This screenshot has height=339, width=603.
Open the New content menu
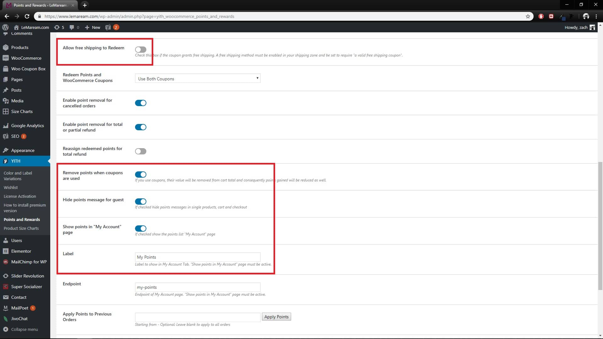pyautogui.click(x=92, y=27)
